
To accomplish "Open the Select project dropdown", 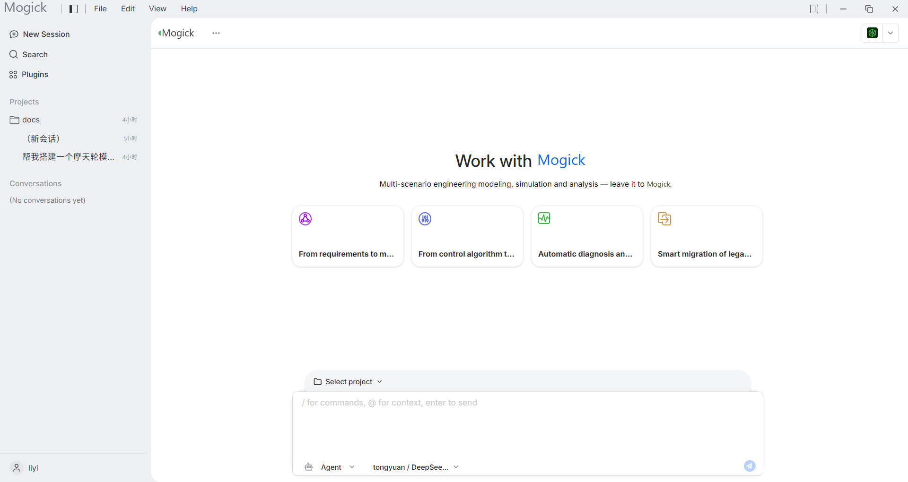I will [x=348, y=382].
